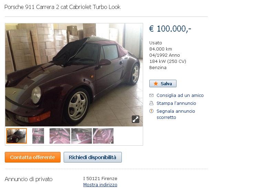The width and height of the screenshot is (256, 189).
Task: Select the first thumbnail of the car exterior
Action: [17, 136]
